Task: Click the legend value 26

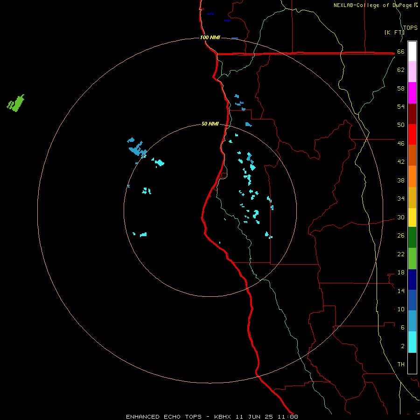Action: 401,236
